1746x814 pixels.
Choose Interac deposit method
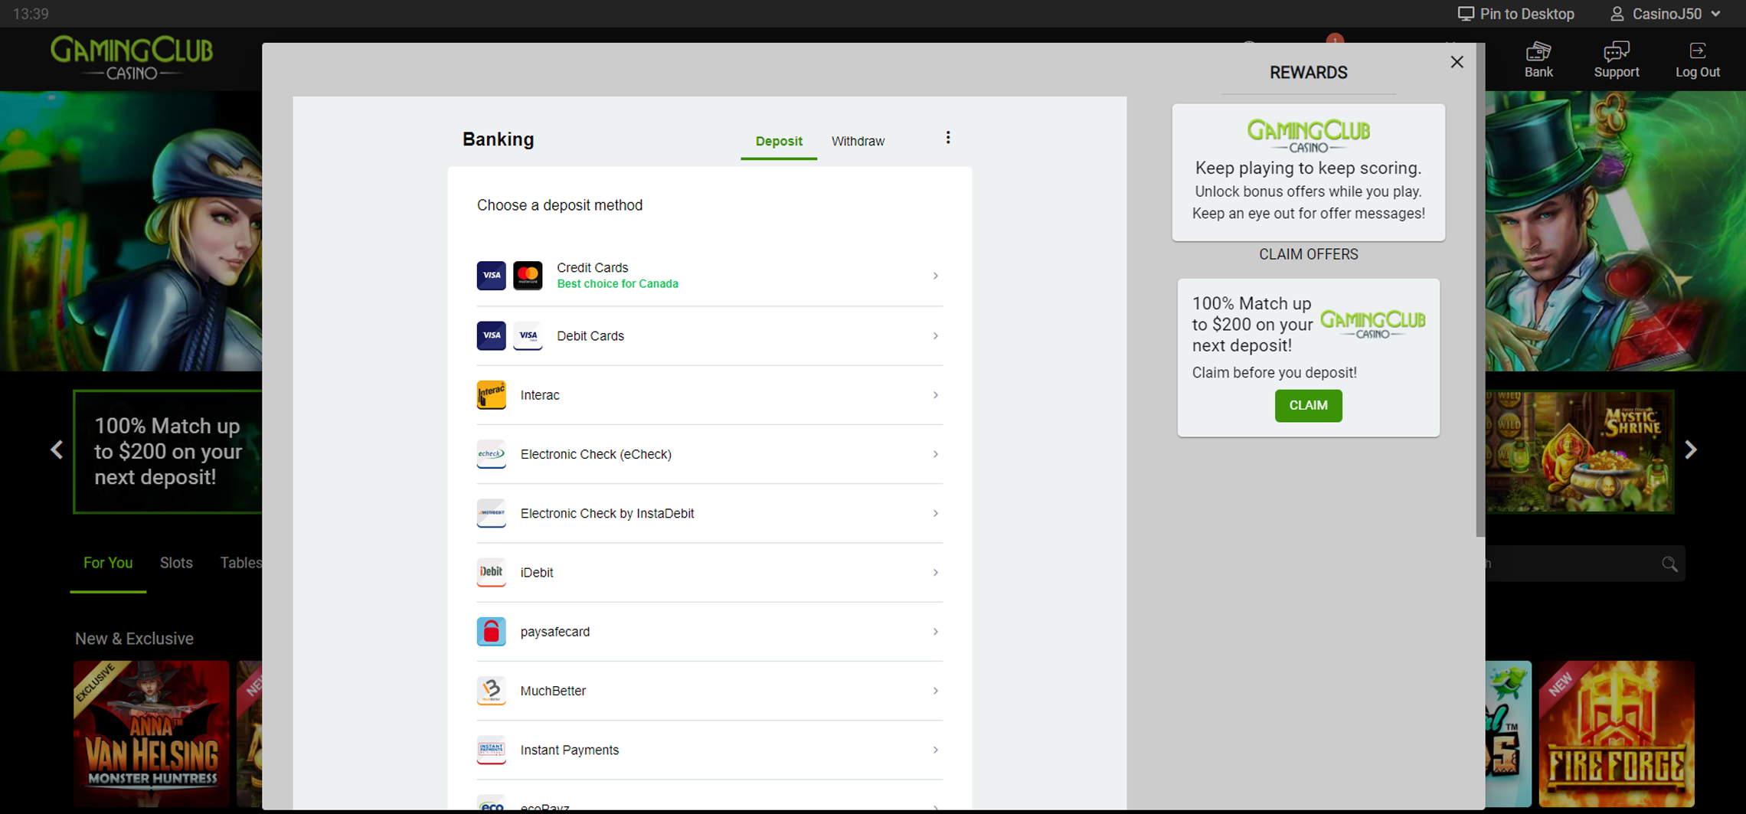pyautogui.click(x=709, y=395)
